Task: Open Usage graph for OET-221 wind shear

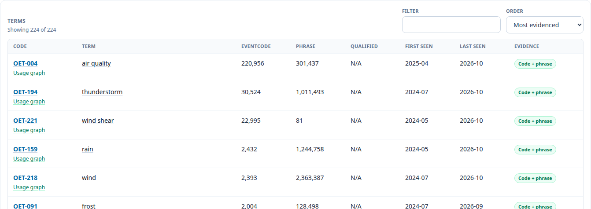Action: tap(29, 130)
